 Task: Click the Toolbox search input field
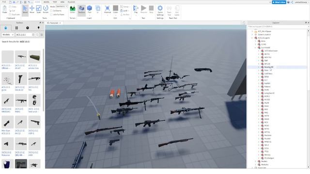[24, 35]
